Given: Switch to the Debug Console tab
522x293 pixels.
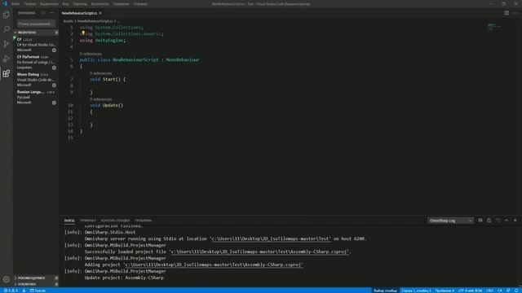Looking at the screenshot, I should point(115,221).
